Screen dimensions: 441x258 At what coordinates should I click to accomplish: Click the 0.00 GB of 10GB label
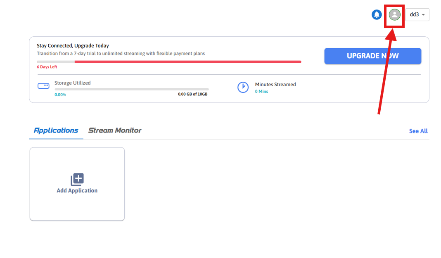pyautogui.click(x=192, y=95)
